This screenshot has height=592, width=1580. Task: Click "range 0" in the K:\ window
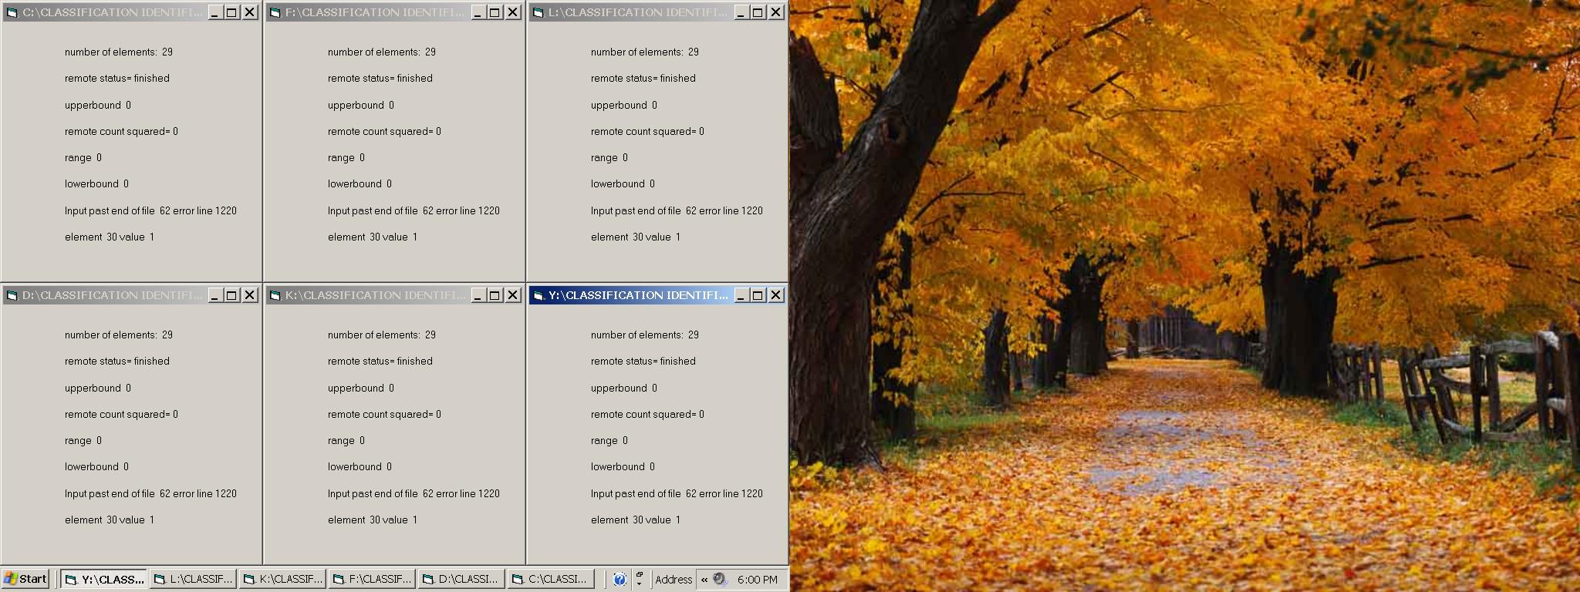346,440
